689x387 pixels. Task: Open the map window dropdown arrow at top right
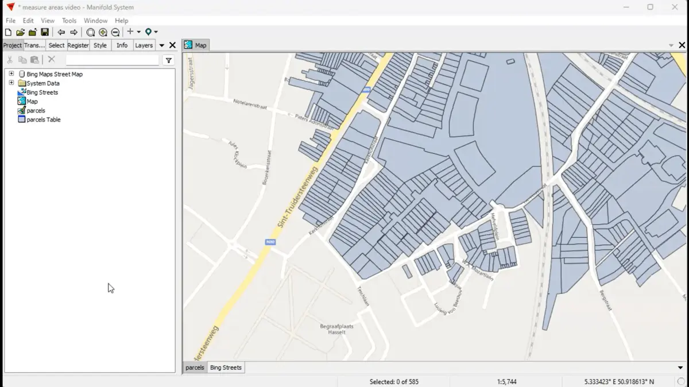coord(671,45)
